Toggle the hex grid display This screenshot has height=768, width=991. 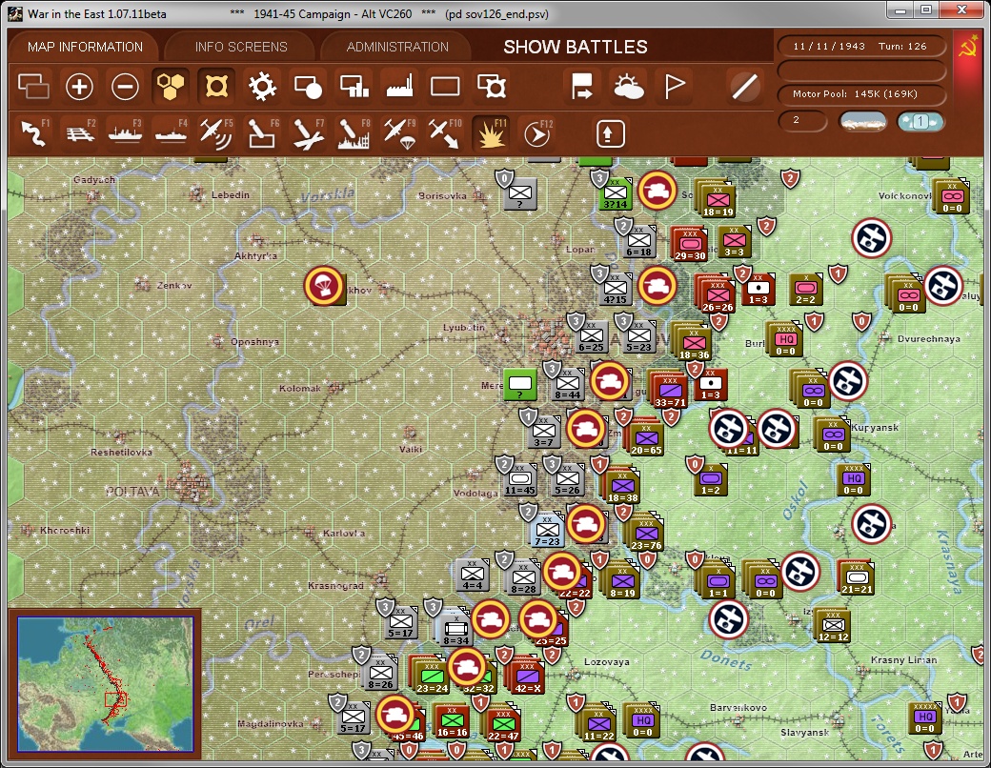tap(171, 87)
